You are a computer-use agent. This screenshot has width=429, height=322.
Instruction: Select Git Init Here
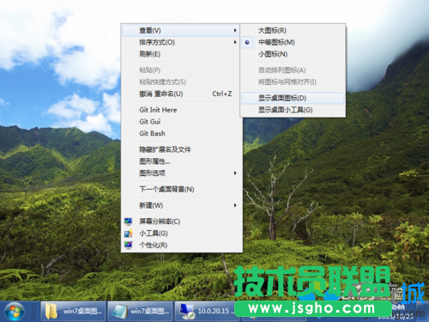[181, 110]
